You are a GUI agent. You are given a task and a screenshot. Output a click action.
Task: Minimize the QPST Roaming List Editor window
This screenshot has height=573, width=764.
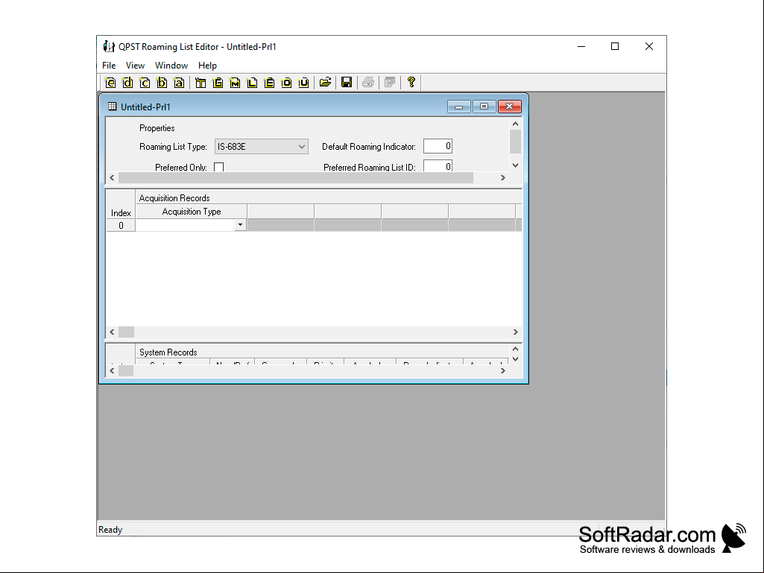(581, 46)
